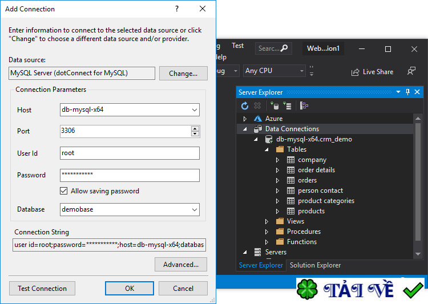Click the Connect to Database icon
The height and width of the screenshot is (304, 428).
274,106
